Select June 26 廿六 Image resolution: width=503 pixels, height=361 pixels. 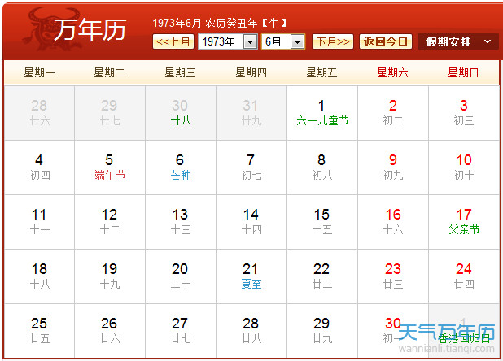(x=110, y=331)
